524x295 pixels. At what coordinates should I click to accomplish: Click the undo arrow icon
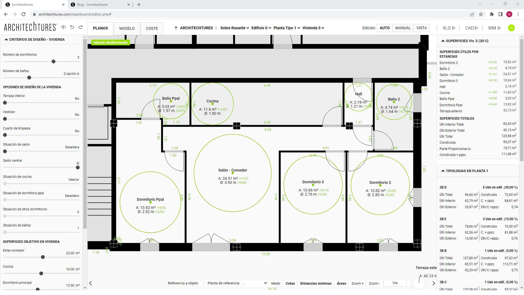[72, 27]
